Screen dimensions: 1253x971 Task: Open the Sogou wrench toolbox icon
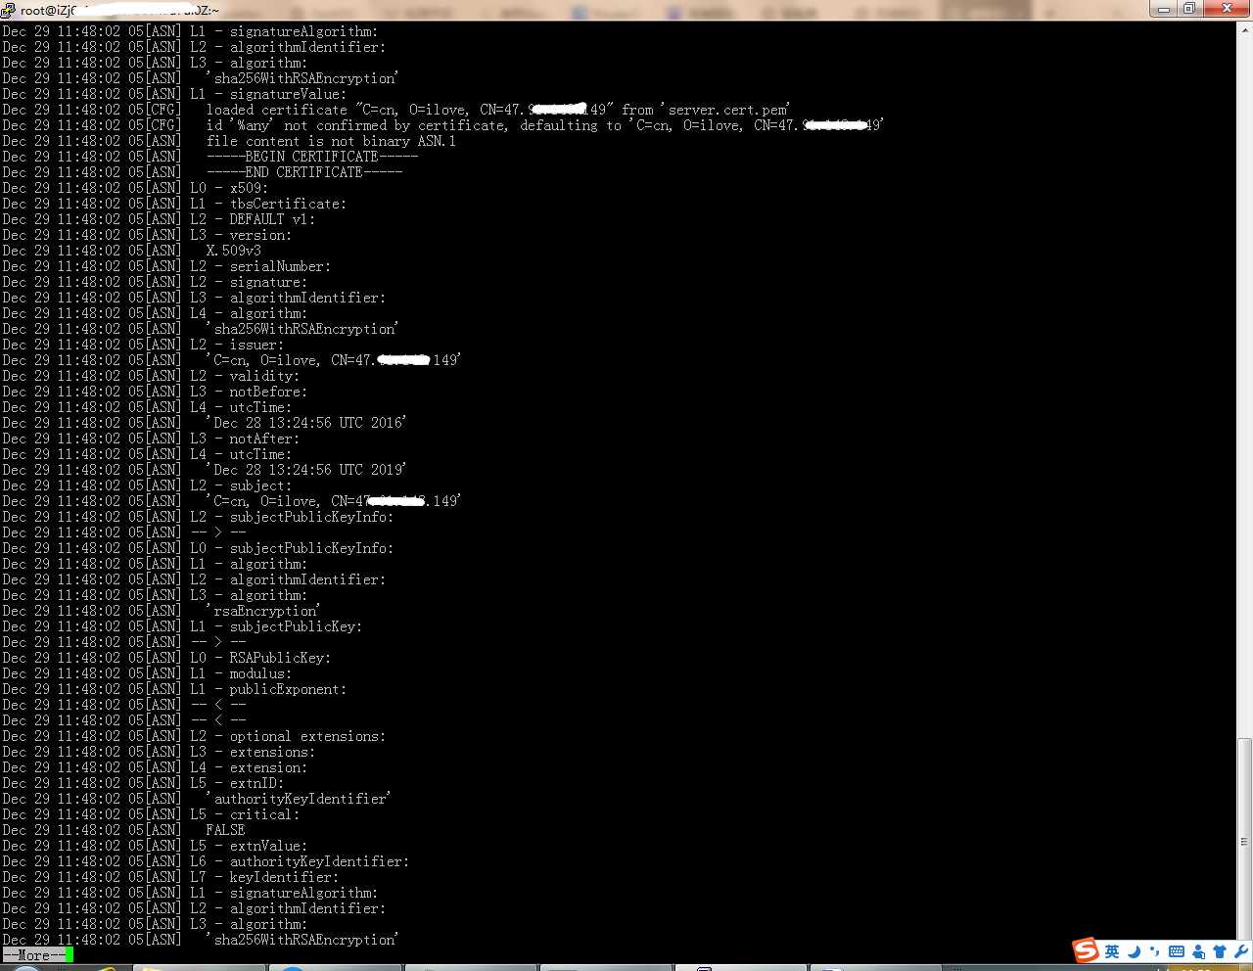[1241, 951]
